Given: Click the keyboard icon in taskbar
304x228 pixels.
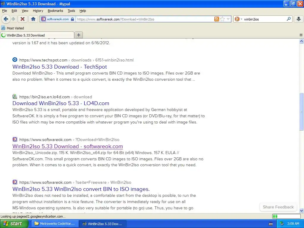Looking at the screenshot, I should [271, 224].
